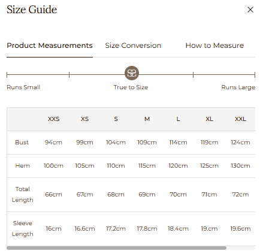Click the True to Size label
This screenshot has width=263, height=251.
coord(131,87)
